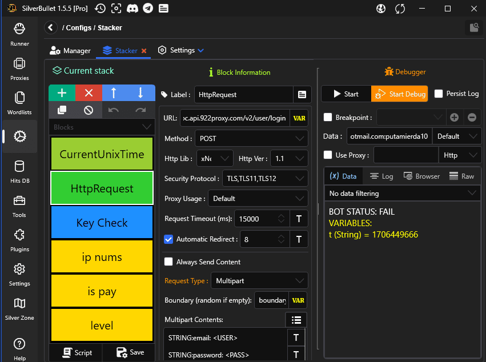Open the Method dropdown showing POST
The image size is (486, 362).
point(251,139)
